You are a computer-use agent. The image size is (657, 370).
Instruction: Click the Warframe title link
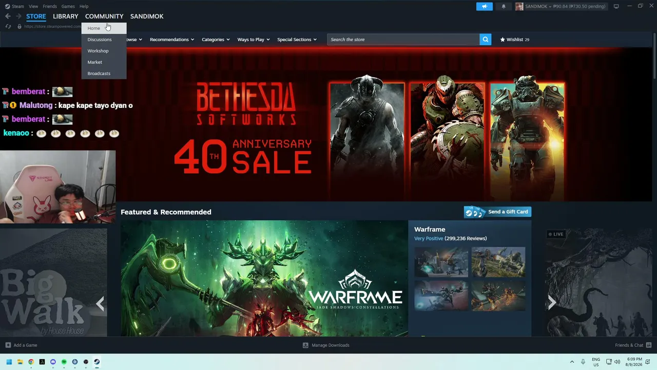(x=430, y=229)
